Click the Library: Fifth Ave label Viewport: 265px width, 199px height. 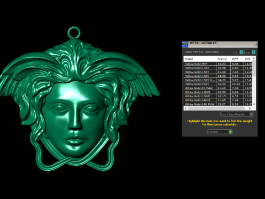(x=202, y=52)
